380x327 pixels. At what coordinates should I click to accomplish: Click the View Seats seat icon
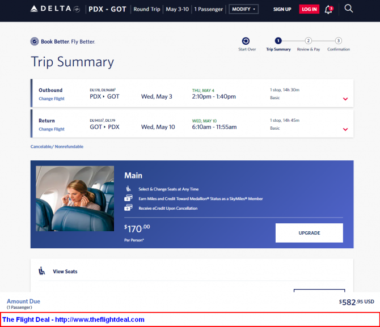coord(42,271)
